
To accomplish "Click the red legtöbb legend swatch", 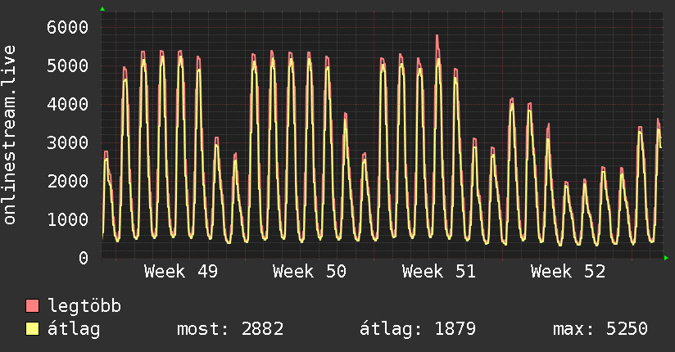I will click(33, 307).
